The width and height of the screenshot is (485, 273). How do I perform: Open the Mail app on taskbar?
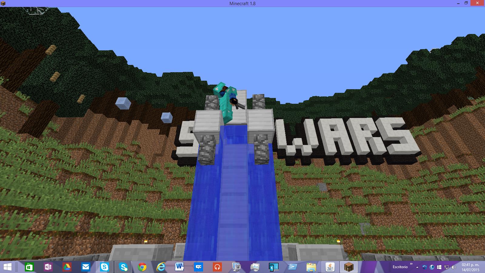coord(86,267)
